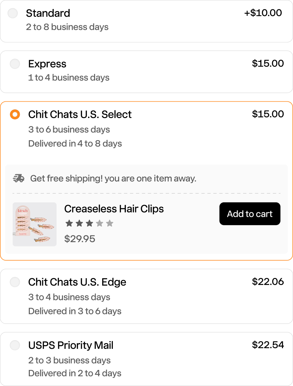The height and width of the screenshot is (386, 293).
Task: Click the Delivered in 4 to 8 days text
Action: pyautogui.click(x=75, y=143)
